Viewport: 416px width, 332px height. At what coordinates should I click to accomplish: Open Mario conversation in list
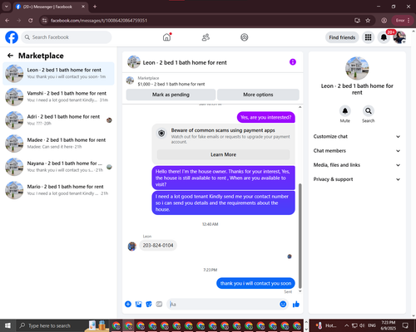tap(58, 190)
